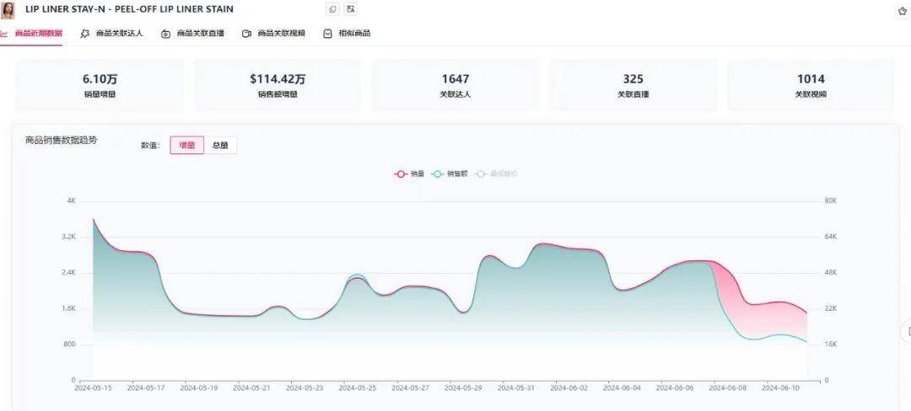Select the 总量 value option
The image size is (911, 411).
[220, 146]
